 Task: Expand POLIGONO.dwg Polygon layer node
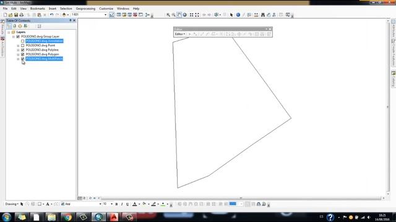[x=18, y=55]
